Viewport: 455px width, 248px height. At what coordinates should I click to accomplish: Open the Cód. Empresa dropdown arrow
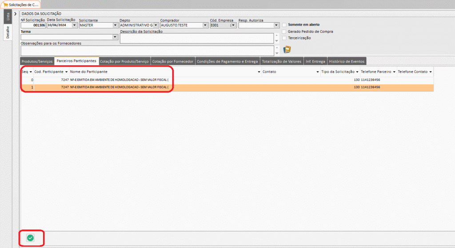pos(233,25)
